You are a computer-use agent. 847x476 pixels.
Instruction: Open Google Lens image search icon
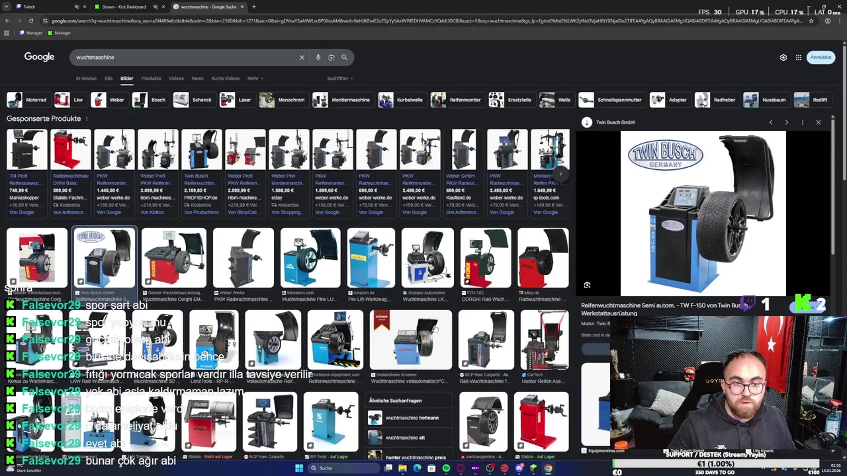point(332,58)
